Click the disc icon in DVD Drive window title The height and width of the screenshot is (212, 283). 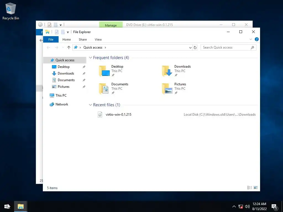pos(40,25)
